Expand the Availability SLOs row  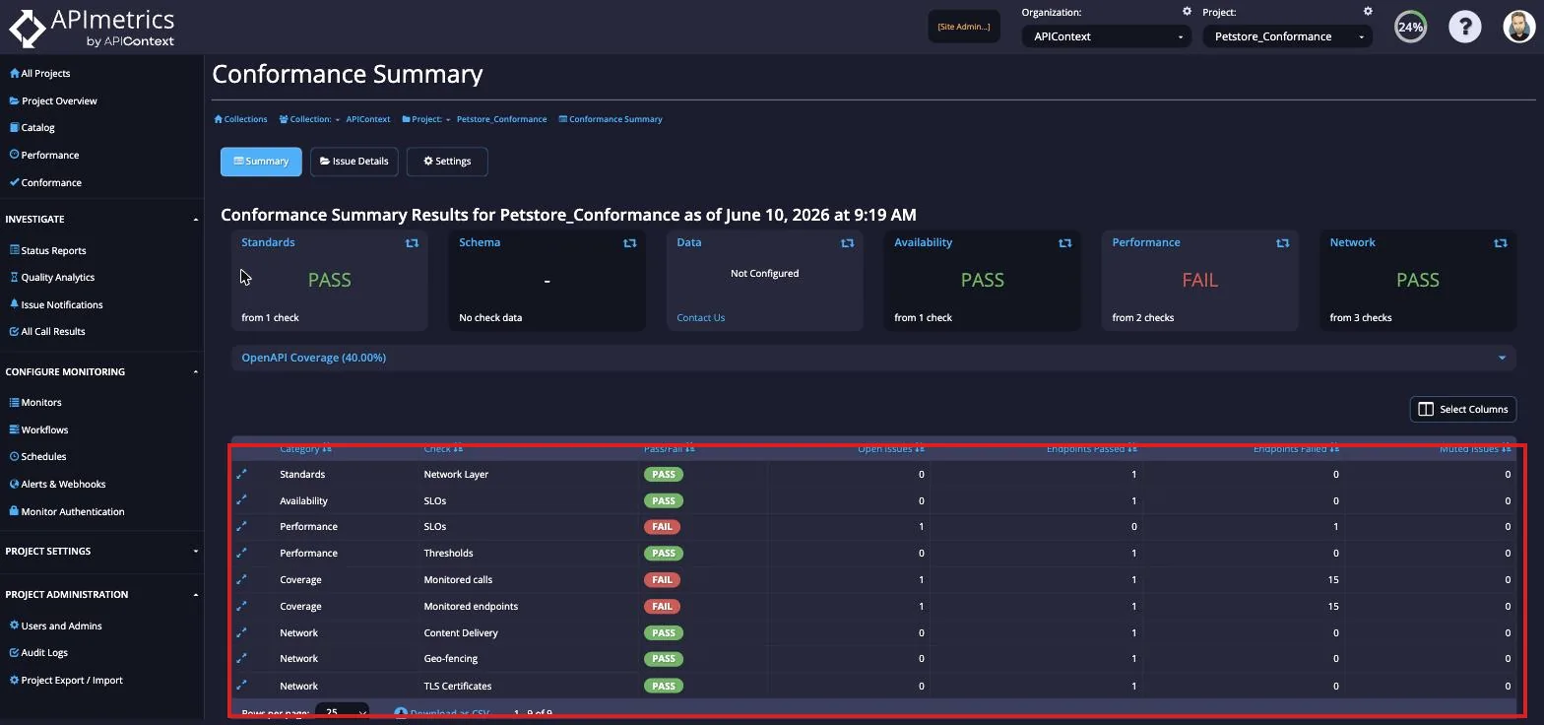(x=241, y=500)
